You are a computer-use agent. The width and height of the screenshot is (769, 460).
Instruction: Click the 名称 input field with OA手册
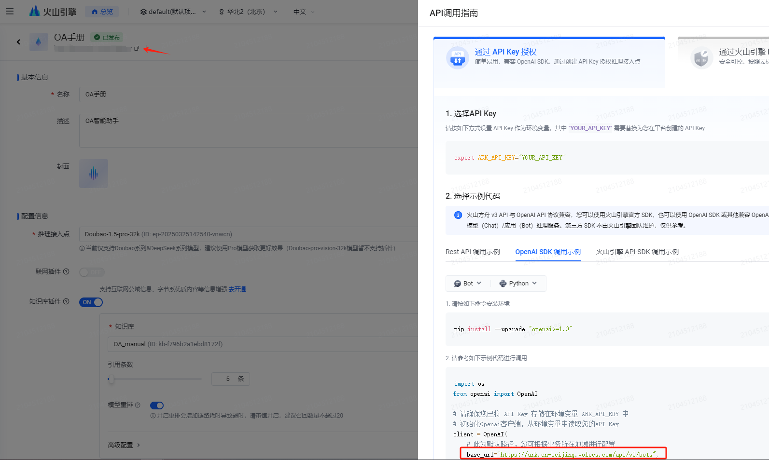[249, 94]
